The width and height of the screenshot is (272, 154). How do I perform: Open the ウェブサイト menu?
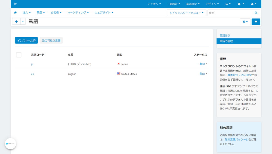[x=104, y=12]
